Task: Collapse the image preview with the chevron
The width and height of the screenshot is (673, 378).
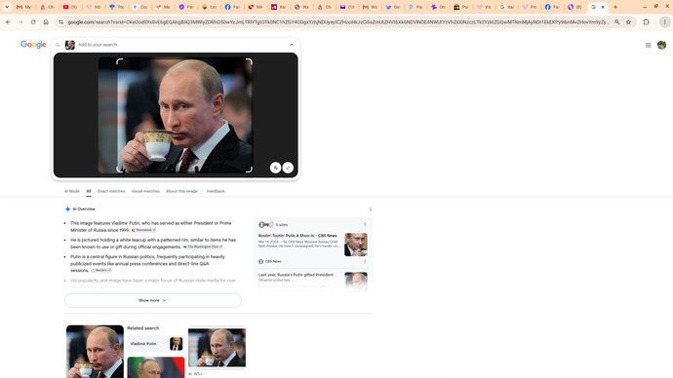Action: [x=292, y=45]
